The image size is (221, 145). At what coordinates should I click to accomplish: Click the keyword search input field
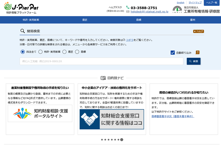click(101, 61)
